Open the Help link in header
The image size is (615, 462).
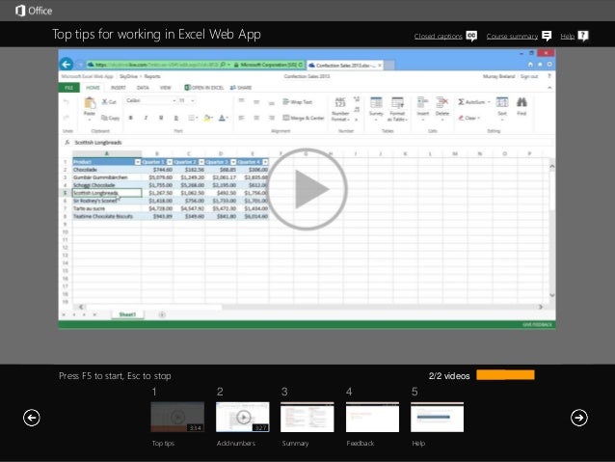[567, 36]
